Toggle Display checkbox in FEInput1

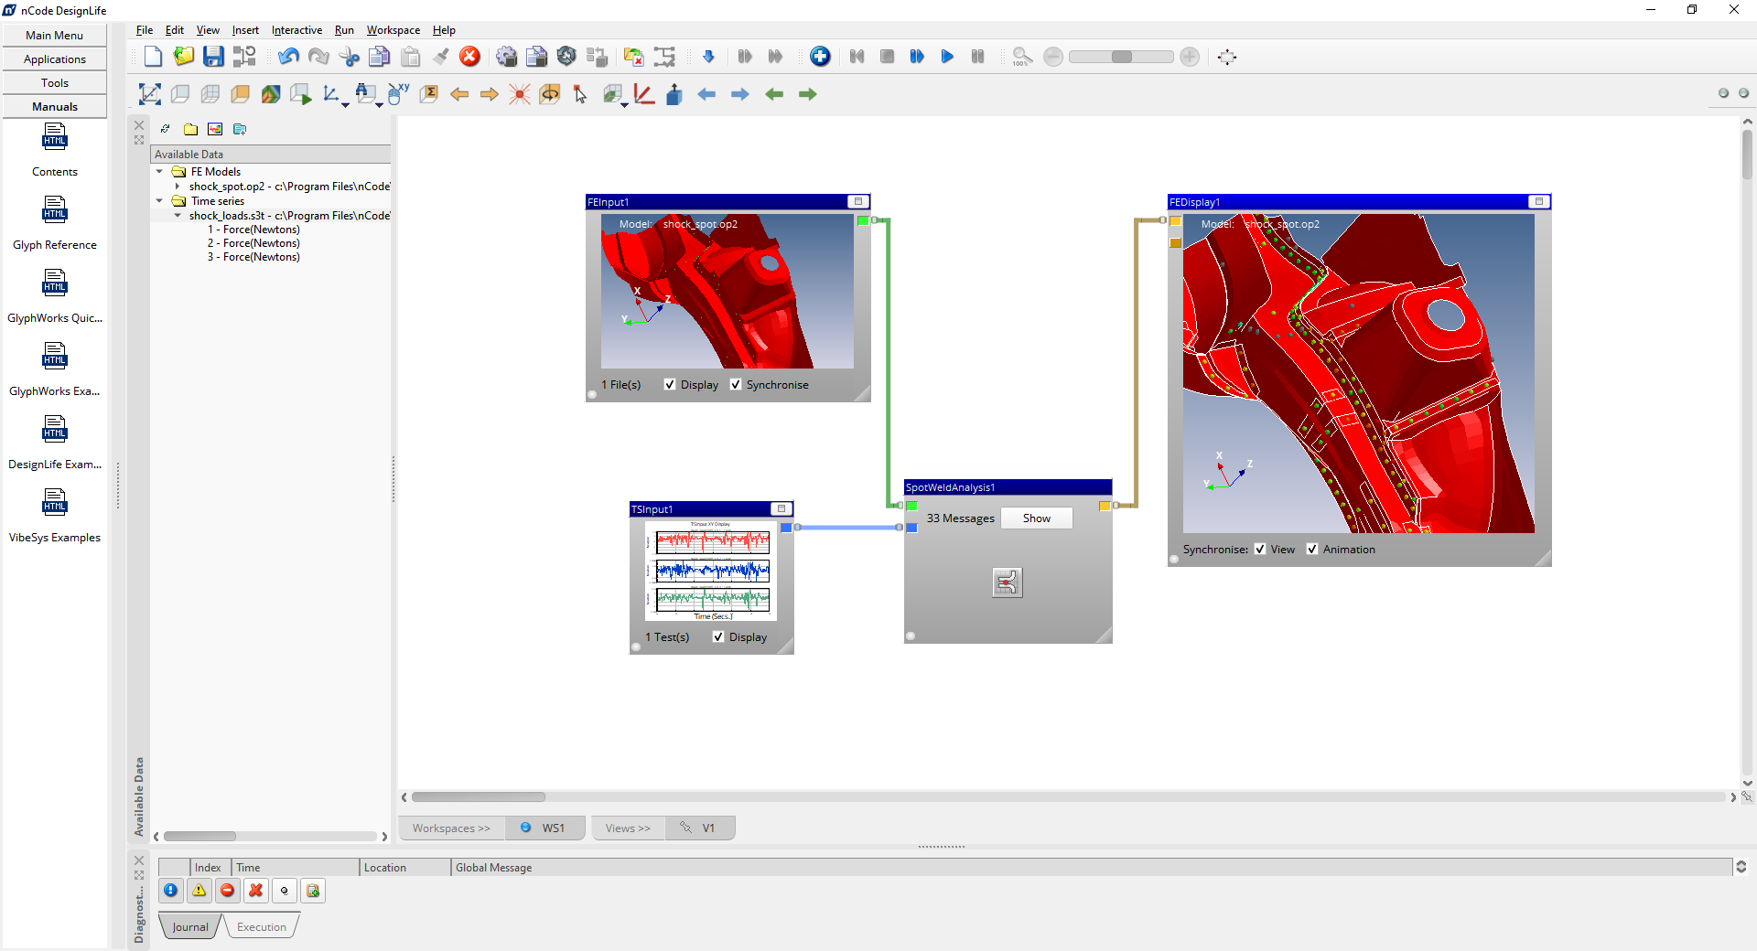click(670, 385)
